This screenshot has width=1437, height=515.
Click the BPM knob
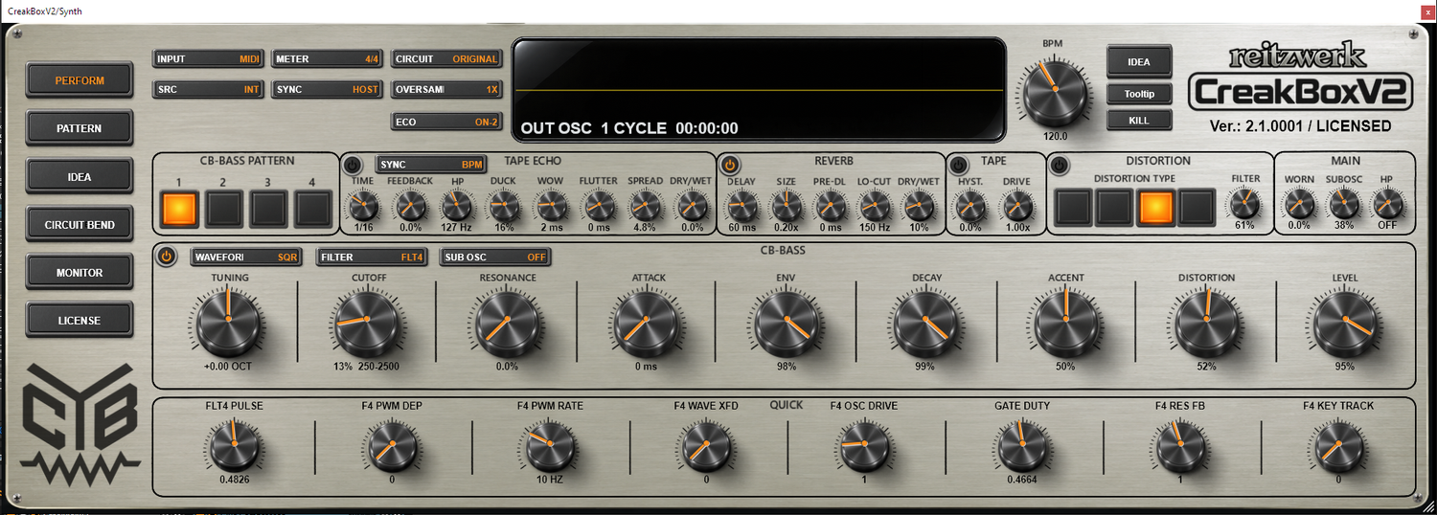click(1055, 89)
